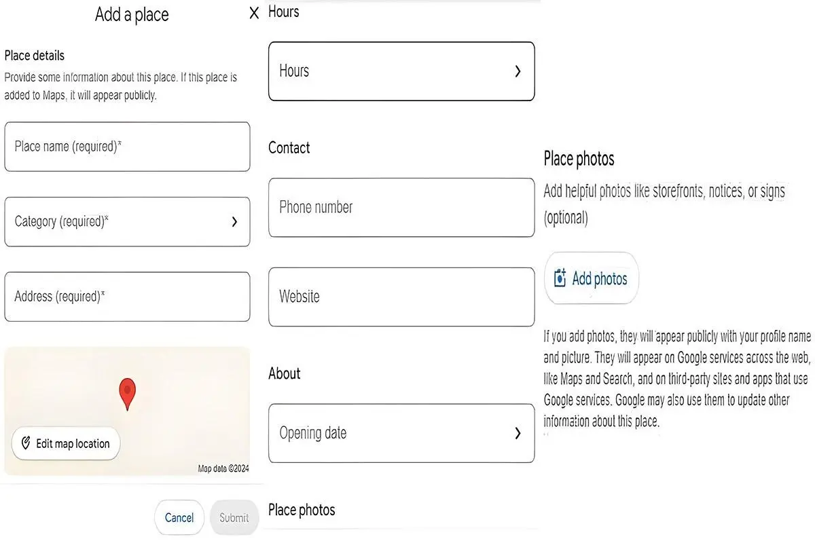Expand the Opening date chevron

pyautogui.click(x=518, y=433)
